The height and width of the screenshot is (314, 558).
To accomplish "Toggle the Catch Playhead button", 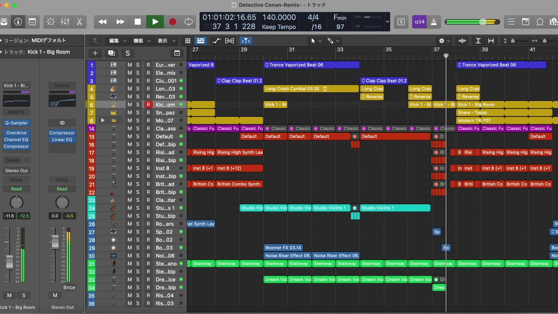I will click(x=246, y=41).
